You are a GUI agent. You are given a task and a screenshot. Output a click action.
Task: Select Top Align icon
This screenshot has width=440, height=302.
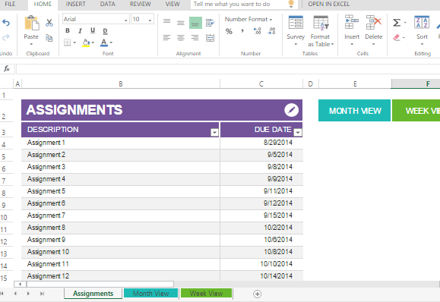point(167,21)
